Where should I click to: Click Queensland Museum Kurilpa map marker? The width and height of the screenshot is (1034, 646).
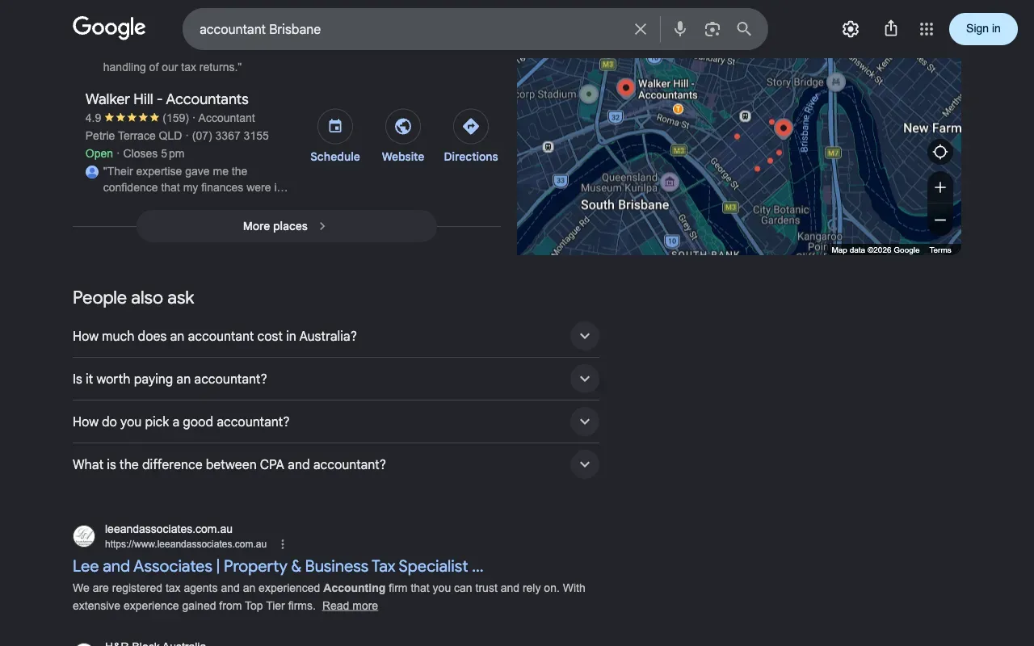click(x=669, y=182)
